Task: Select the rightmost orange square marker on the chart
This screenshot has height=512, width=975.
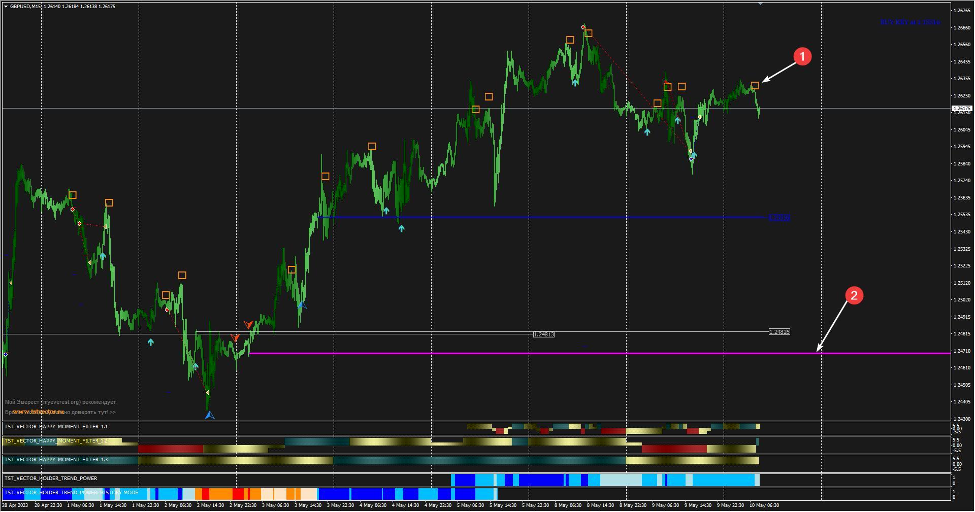Action: point(755,86)
